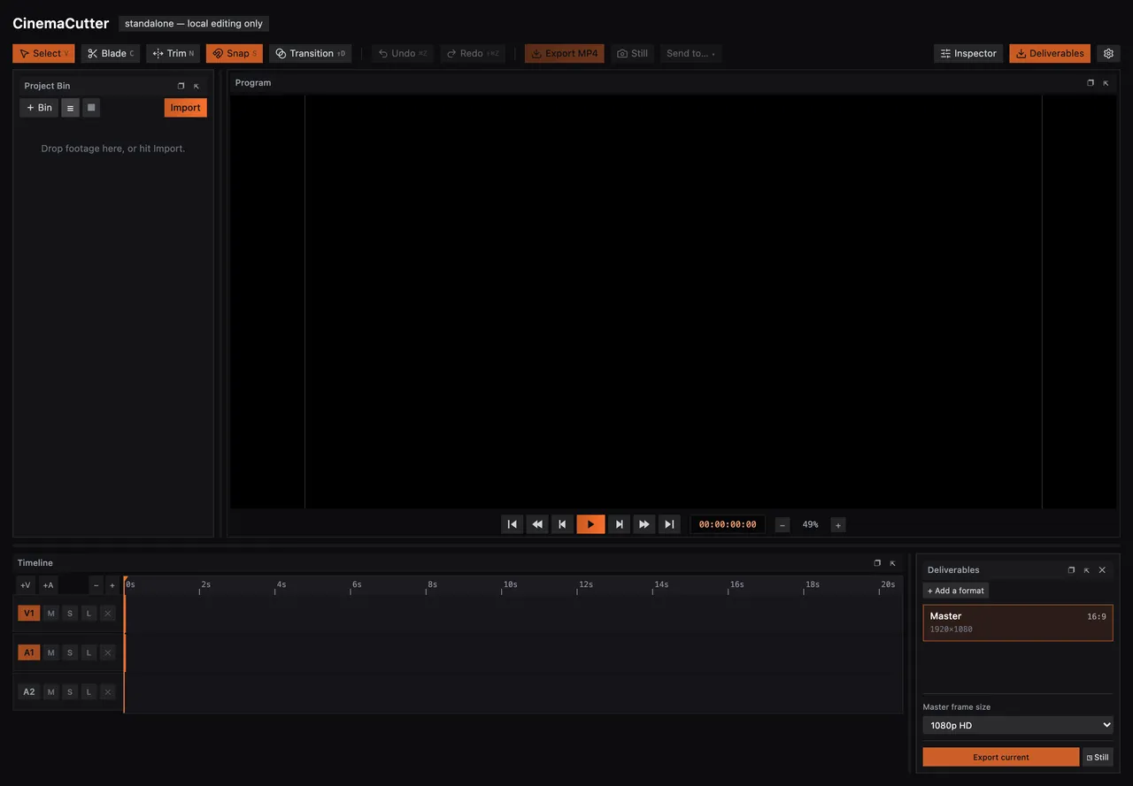
Task: Solo track V1
Action: tap(70, 614)
